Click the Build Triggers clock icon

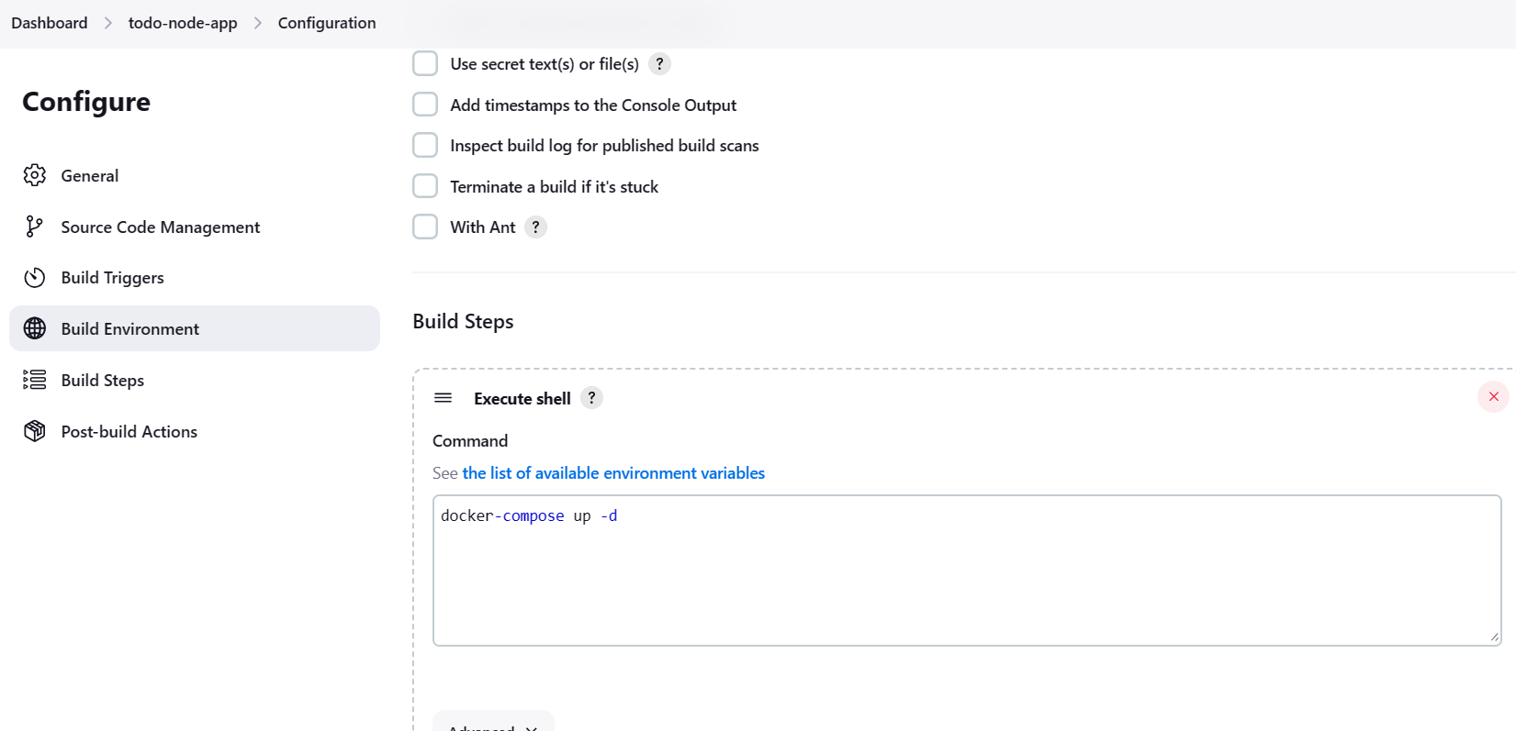coord(35,278)
